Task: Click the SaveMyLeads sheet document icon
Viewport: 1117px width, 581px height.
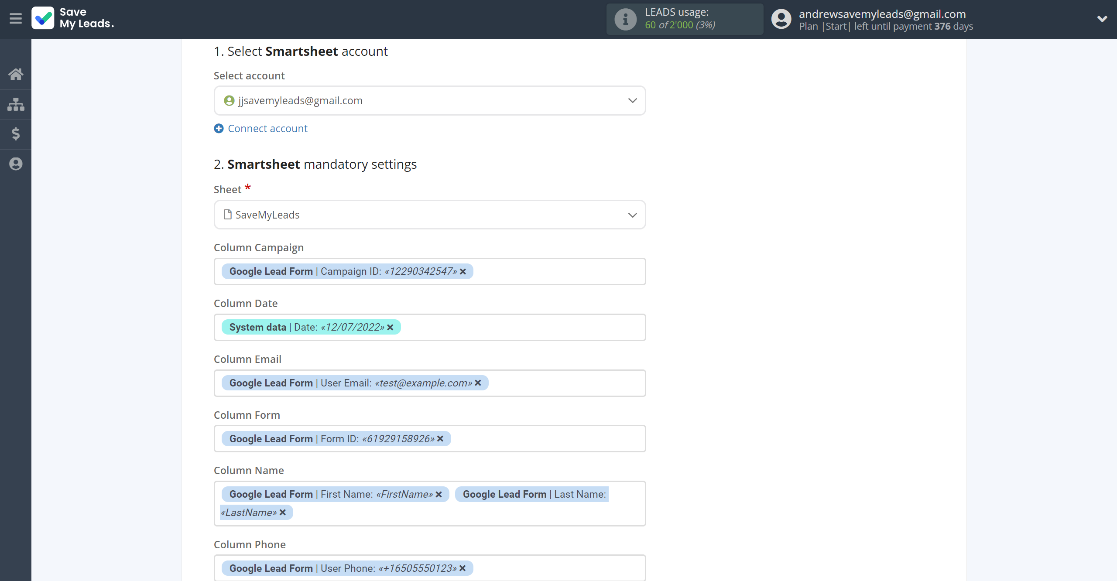Action: (x=227, y=215)
